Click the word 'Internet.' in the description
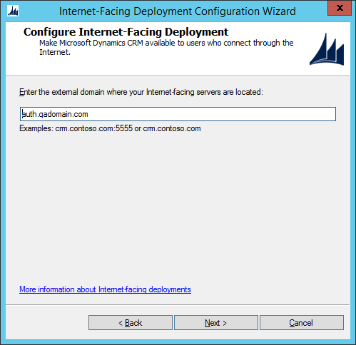 [x=55, y=52]
